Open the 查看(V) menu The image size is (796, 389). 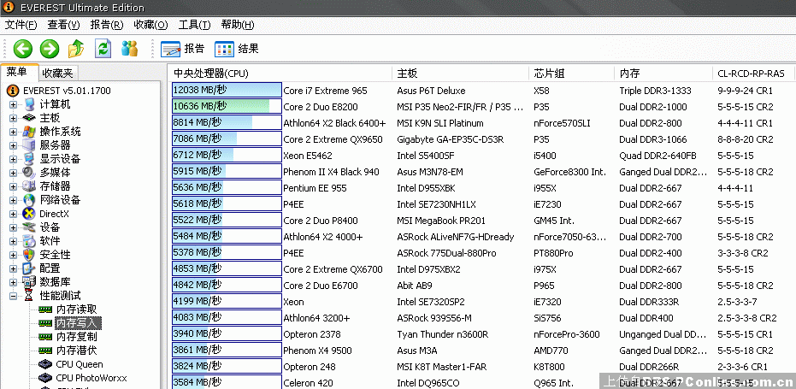[63, 25]
